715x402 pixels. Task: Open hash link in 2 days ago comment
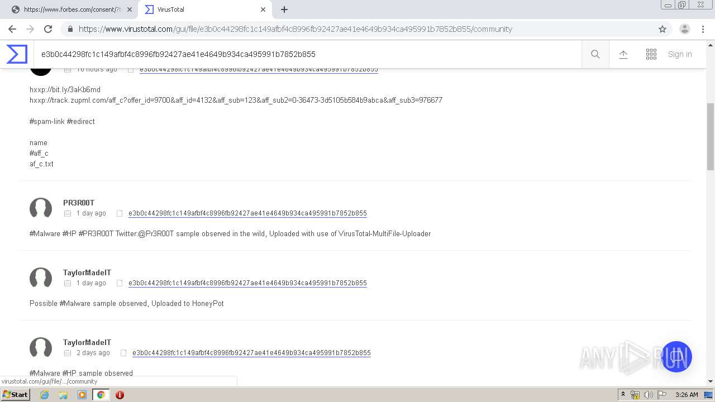point(251,353)
